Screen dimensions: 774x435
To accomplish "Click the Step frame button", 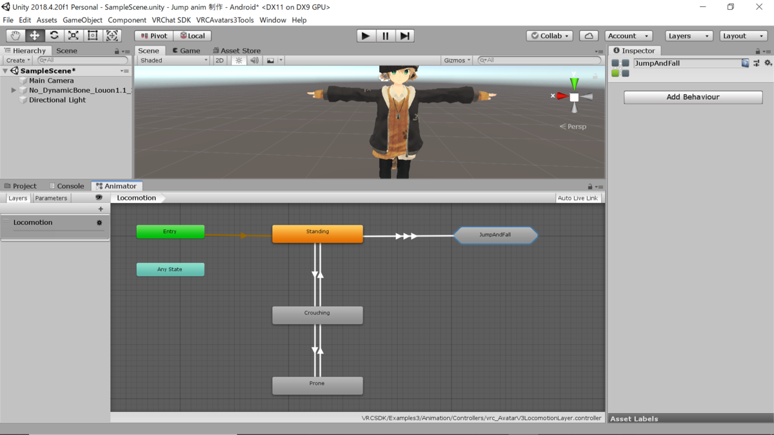I will click(404, 35).
